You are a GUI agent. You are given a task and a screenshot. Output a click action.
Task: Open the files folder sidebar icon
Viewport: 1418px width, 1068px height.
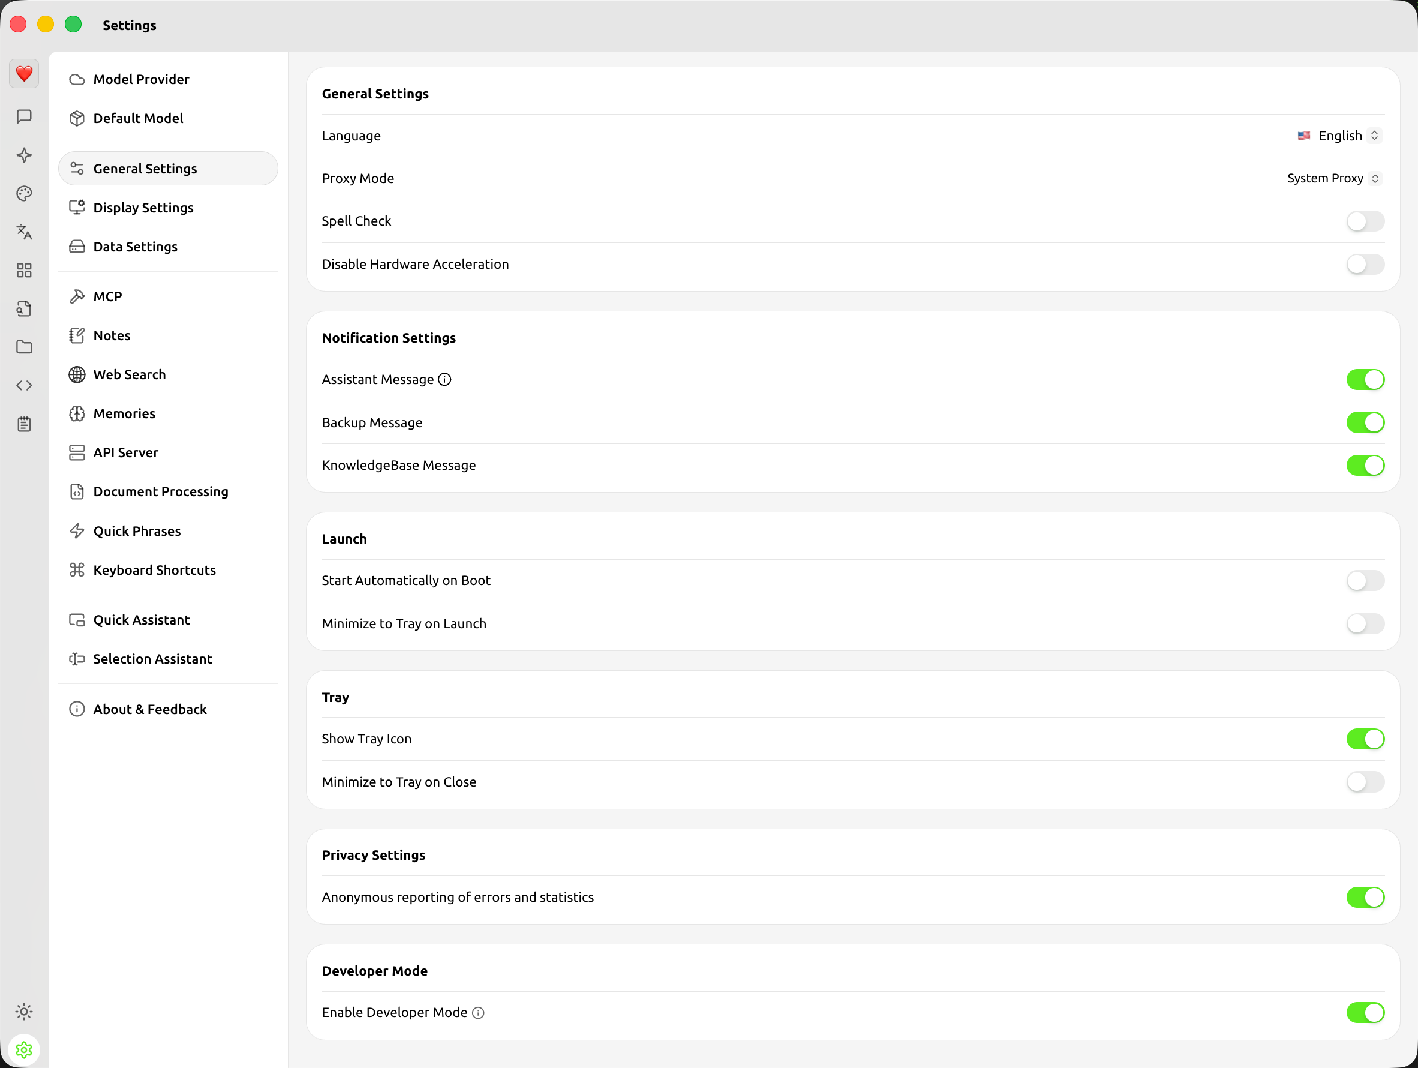tap(25, 347)
